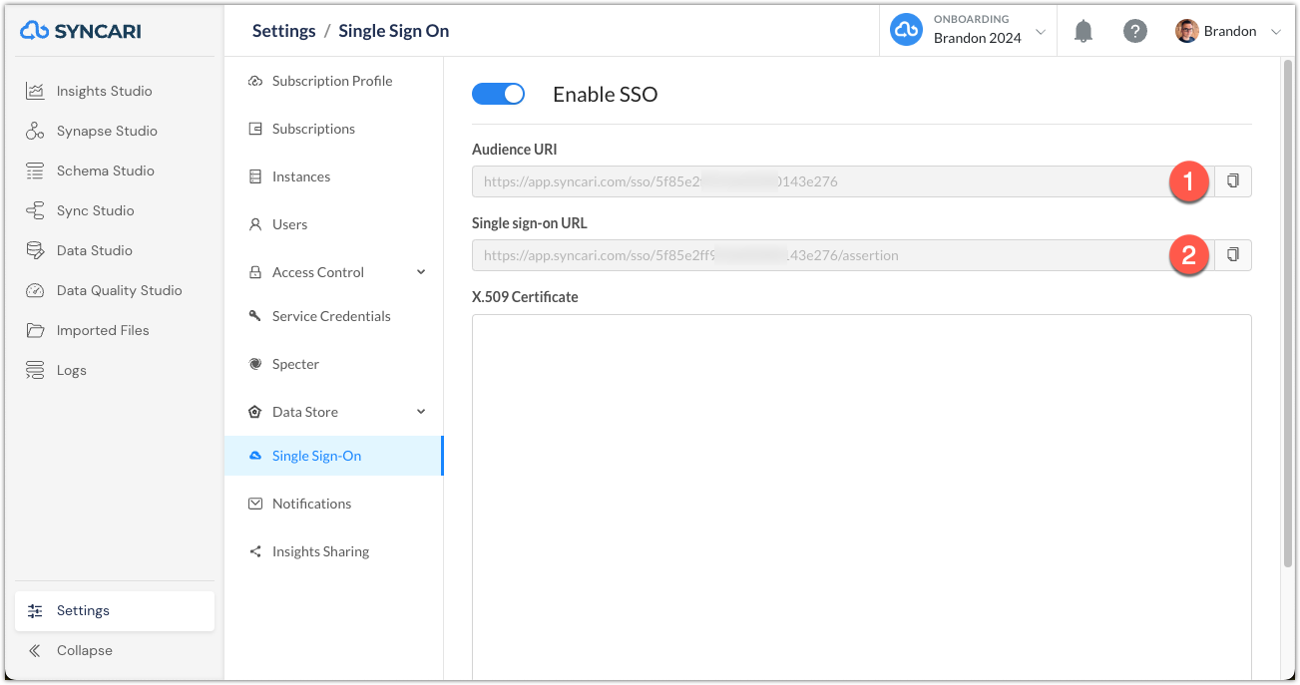Expand the Access Control submenu chevron
The width and height of the screenshot is (1300, 685).
point(421,272)
